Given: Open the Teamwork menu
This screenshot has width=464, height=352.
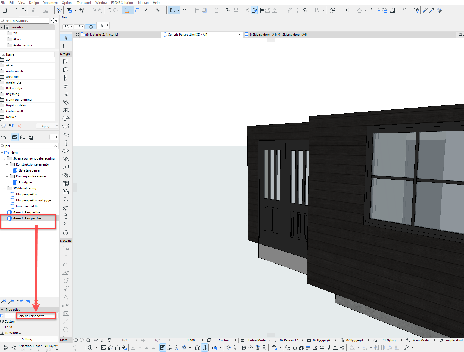Looking at the screenshot, I should tap(84, 3).
